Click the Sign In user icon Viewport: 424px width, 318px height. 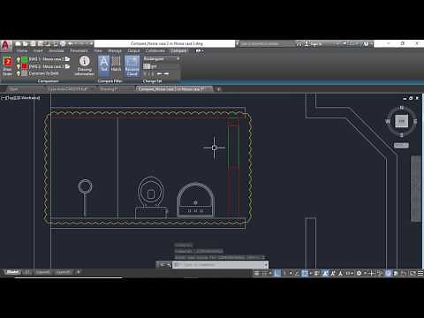[x=307, y=43]
